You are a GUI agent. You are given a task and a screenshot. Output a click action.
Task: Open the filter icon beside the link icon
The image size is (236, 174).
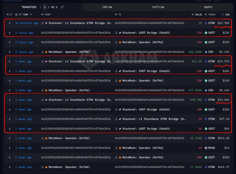(8, 14)
